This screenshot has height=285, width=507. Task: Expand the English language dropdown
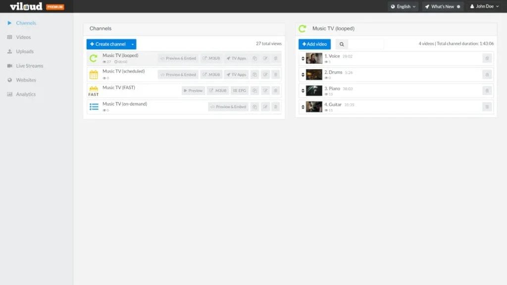point(403,6)
